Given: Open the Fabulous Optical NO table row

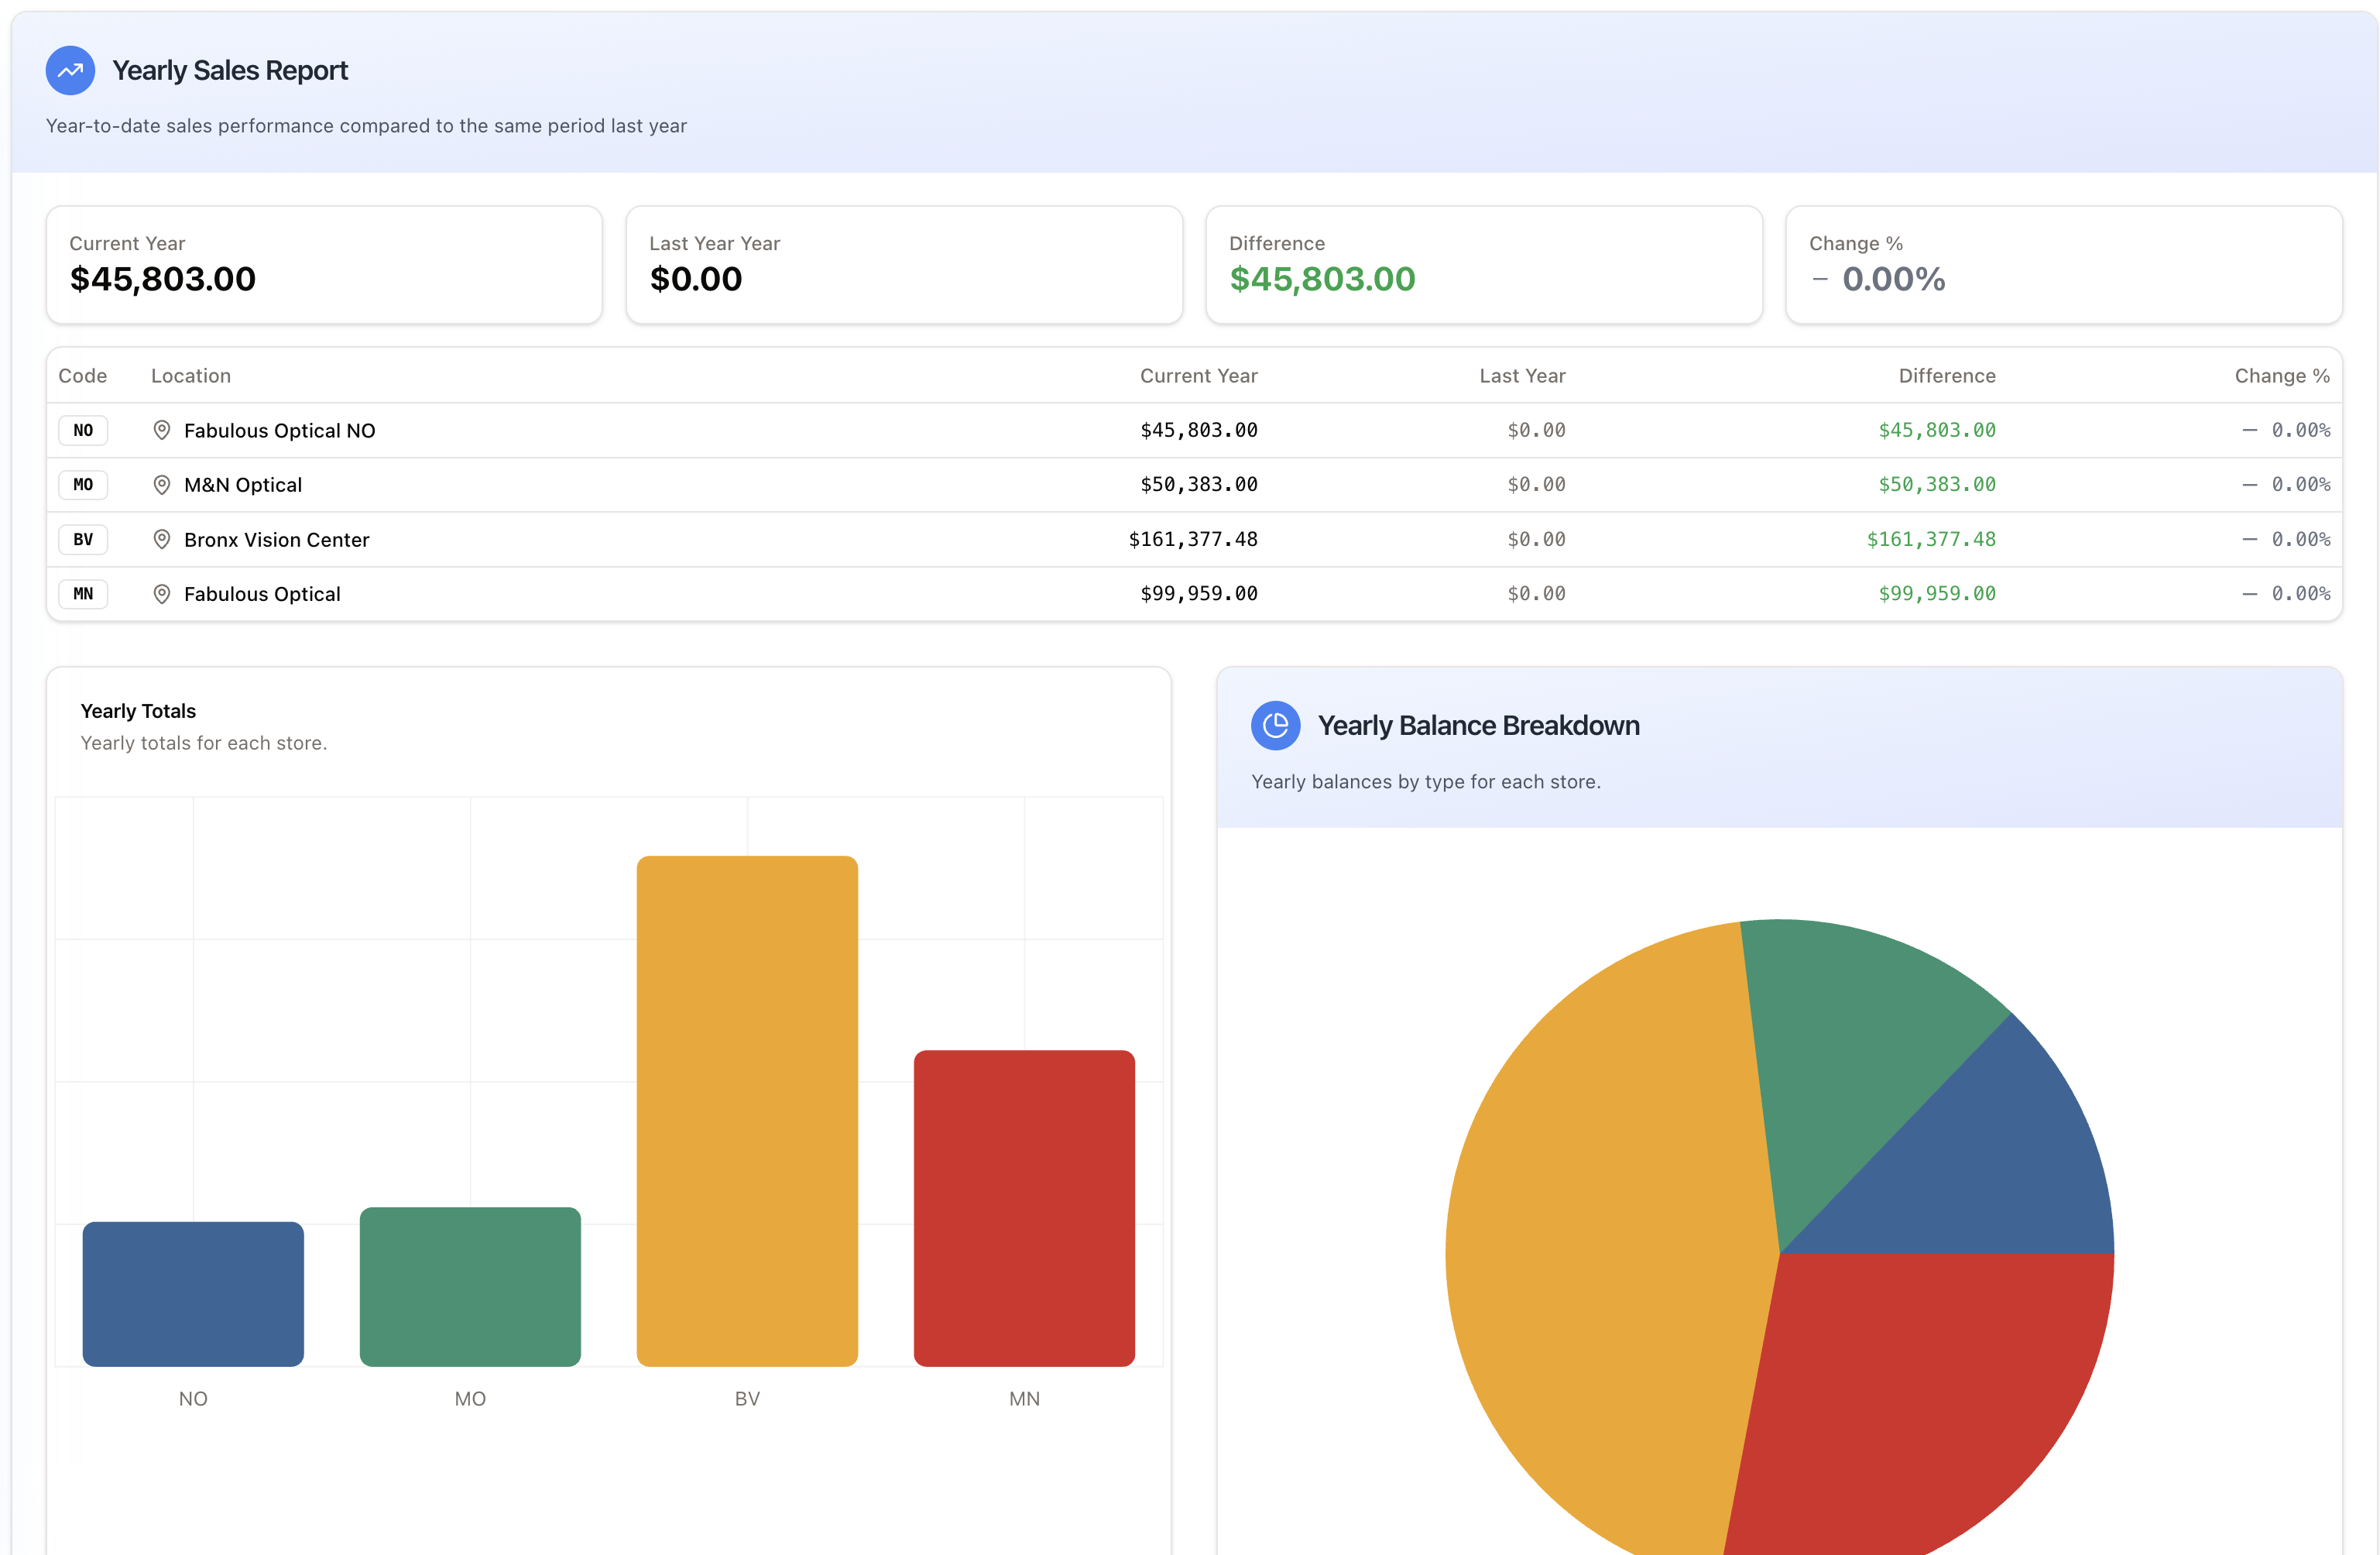Looking at the screenshot, I should click(700, 430).
